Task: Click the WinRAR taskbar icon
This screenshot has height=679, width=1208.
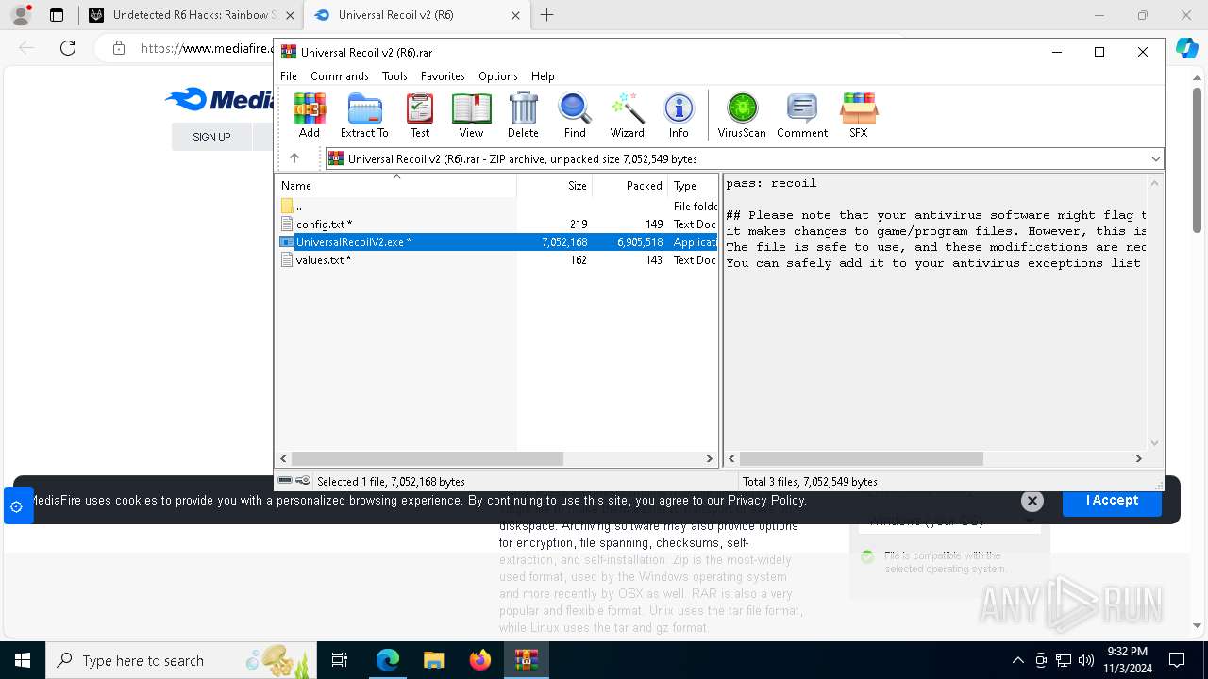Action: point(527,660)
